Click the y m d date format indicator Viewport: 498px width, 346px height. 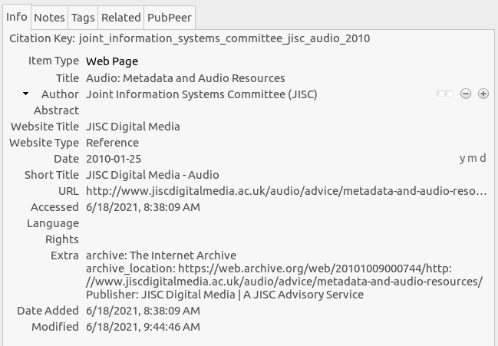pos(473,158)
